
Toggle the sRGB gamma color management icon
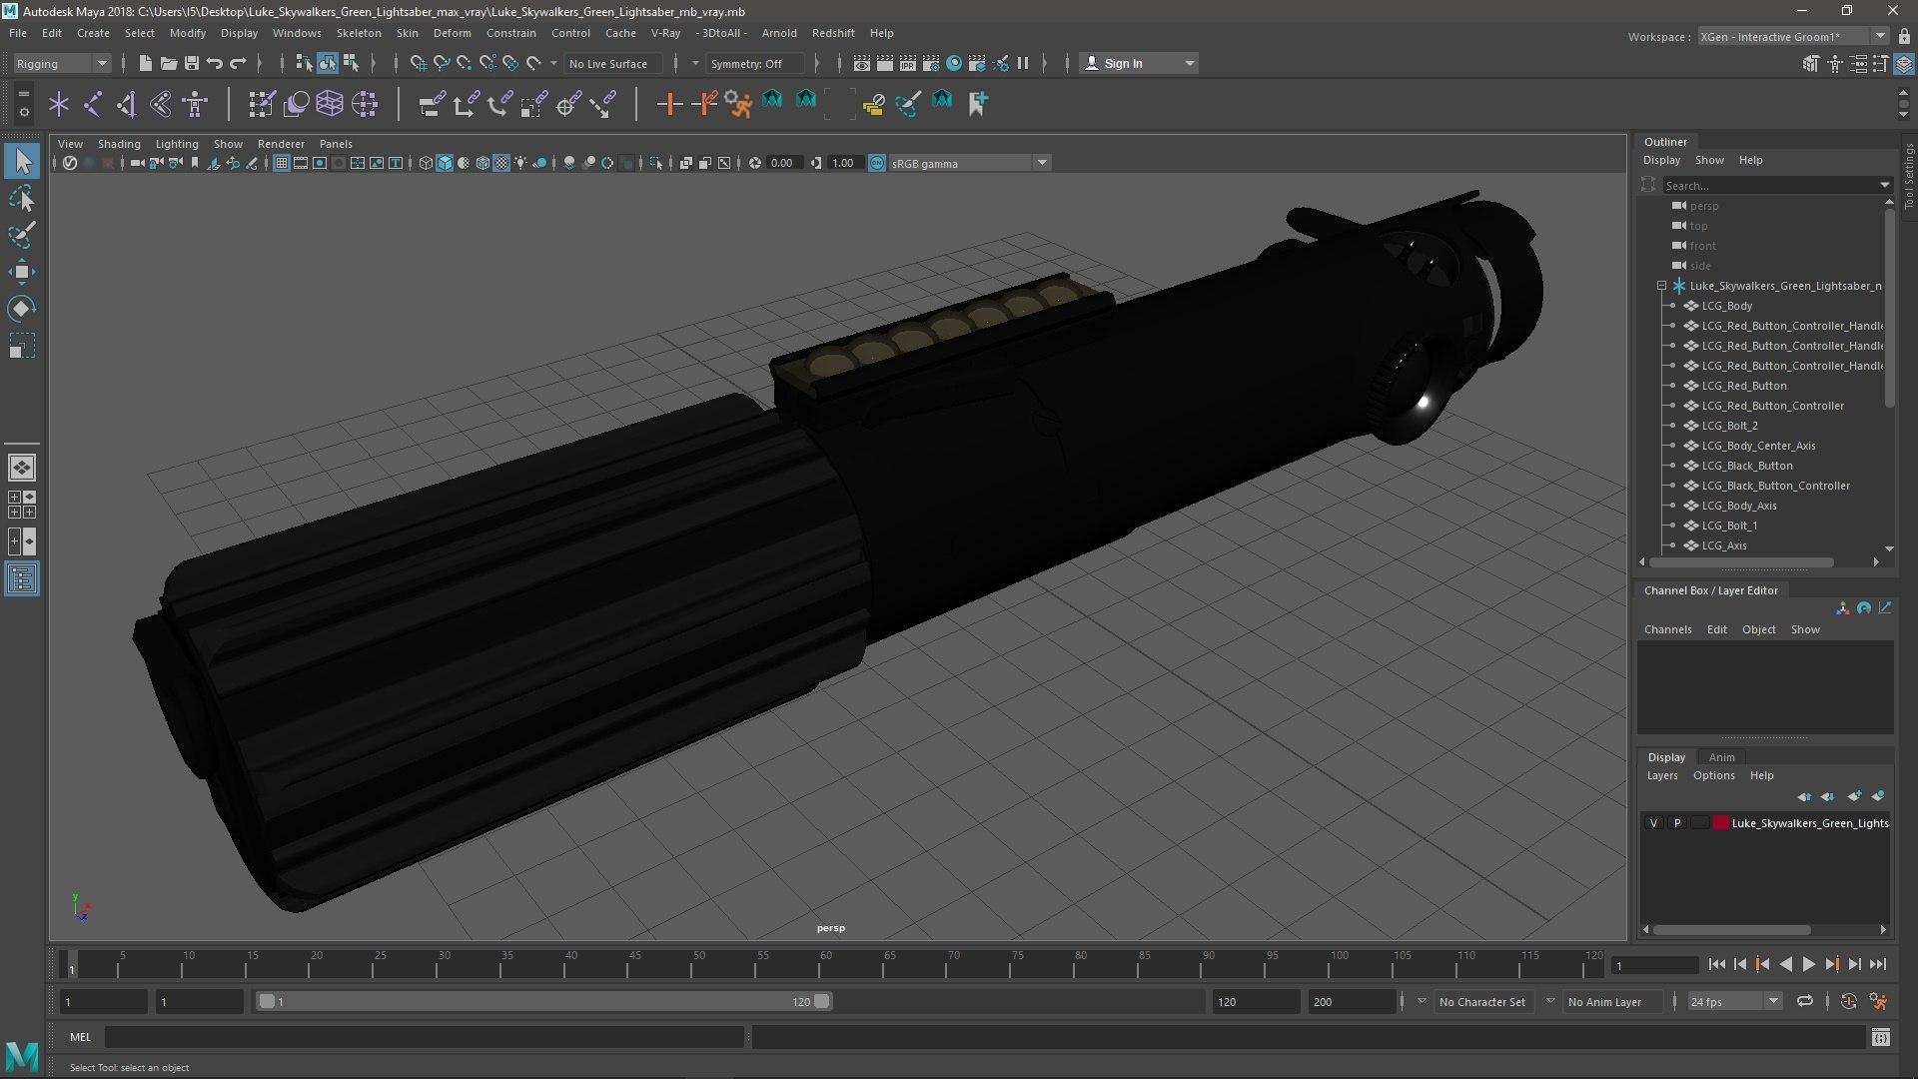tap(877, 163)
